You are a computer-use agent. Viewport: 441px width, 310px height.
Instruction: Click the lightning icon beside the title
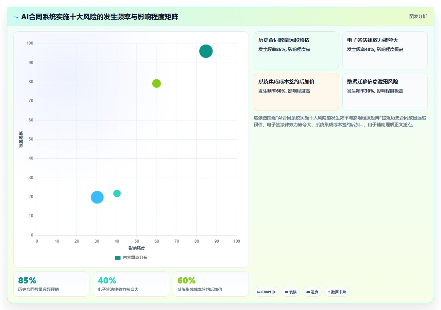[16, 17]
